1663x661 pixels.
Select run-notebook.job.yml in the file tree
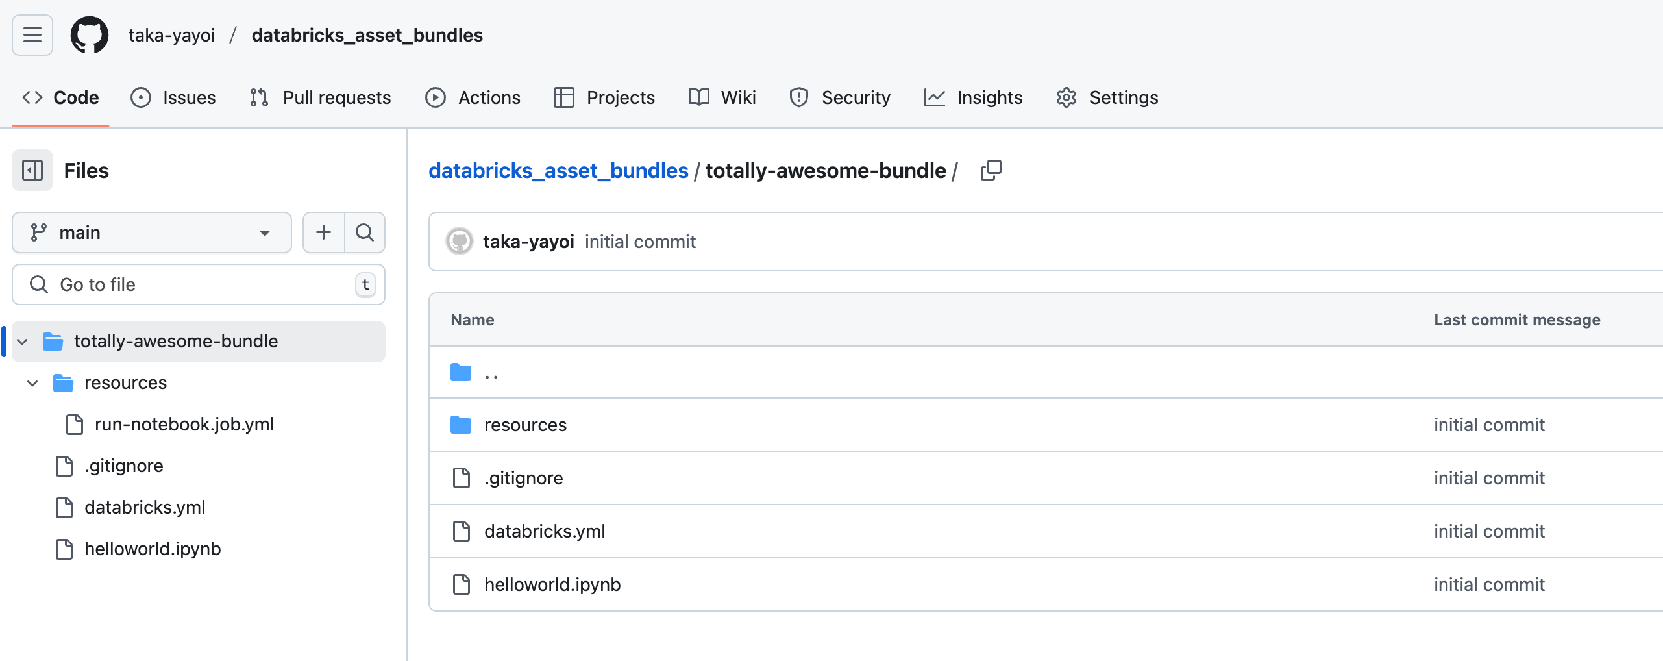[184, 425]
